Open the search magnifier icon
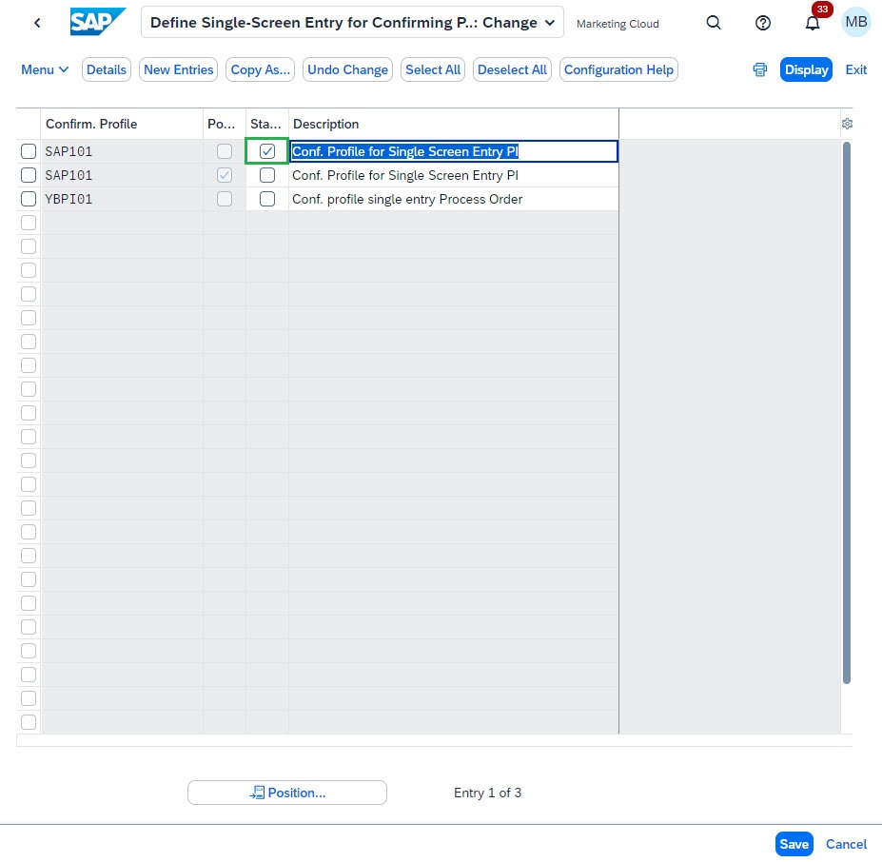The image size is (882, 862). (x=714, y=23)
